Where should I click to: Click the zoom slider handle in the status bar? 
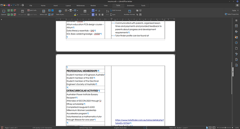point(225,128)
